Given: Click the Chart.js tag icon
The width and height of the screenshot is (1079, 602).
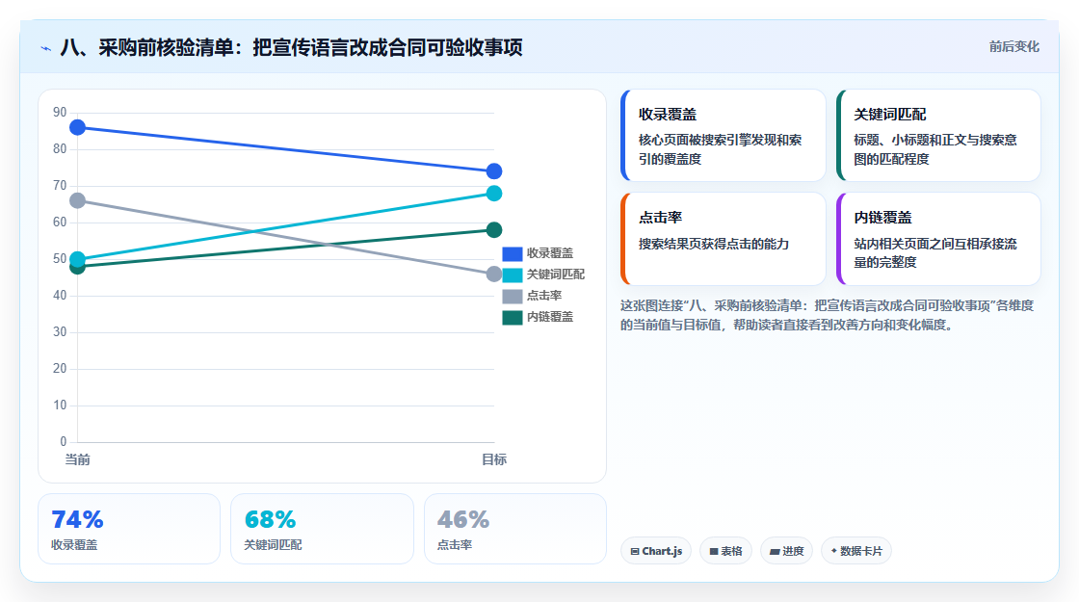Looking at the screenshot, I should (635, 552).
